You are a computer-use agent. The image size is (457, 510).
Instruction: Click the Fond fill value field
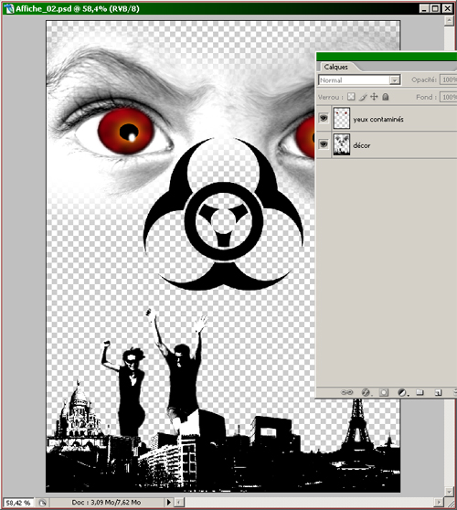448,97
